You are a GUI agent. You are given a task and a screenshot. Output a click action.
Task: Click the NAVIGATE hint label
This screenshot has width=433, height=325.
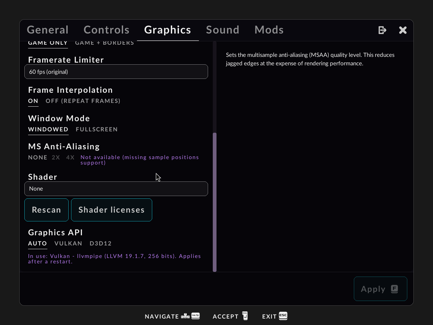click(162, 317)
